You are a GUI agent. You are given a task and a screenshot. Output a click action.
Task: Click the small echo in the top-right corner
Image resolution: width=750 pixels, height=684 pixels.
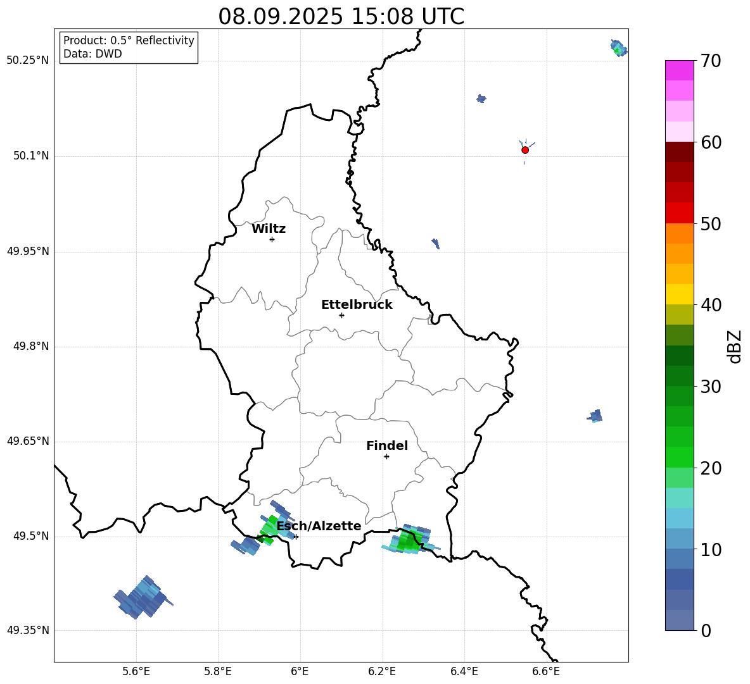pyautogui.click(x=618, y=48)
